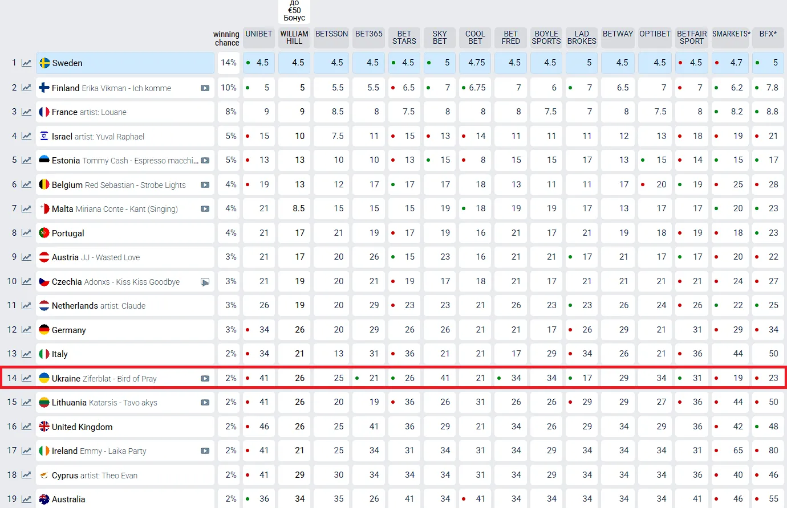Open the trend chart icon for Lithuania
Screen dimensions: 787x508
26,402
